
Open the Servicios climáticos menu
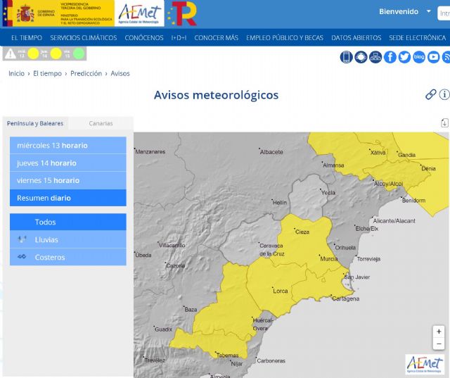pos(84,38)
